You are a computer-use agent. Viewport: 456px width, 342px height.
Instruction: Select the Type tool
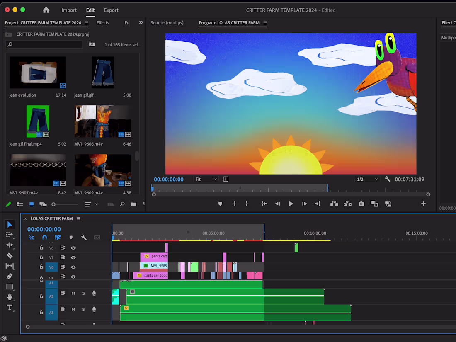(x=10, y=307)
